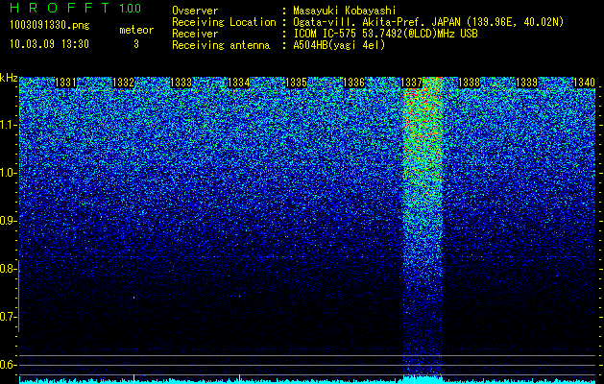This screenshot has height=384, width=604.
Task: Select the A504HB(yagi 4el) antenna text
Action: point(339,45)
